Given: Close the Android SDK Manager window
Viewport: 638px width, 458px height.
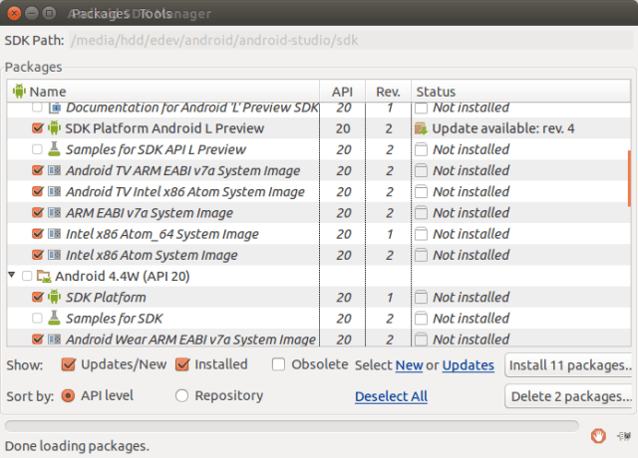Looking at the screenshot, I should click(x=14, y=13).
